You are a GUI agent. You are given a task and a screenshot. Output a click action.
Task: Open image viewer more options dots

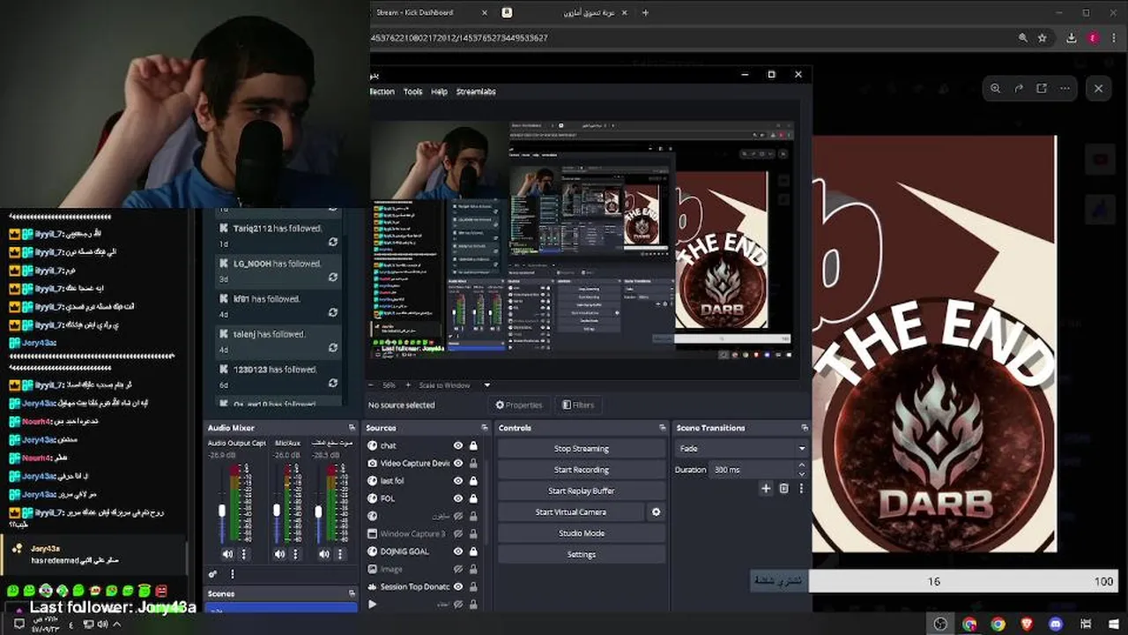click(1065, 88)
